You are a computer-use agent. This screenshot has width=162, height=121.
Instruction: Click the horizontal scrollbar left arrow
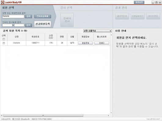[2, 115]
